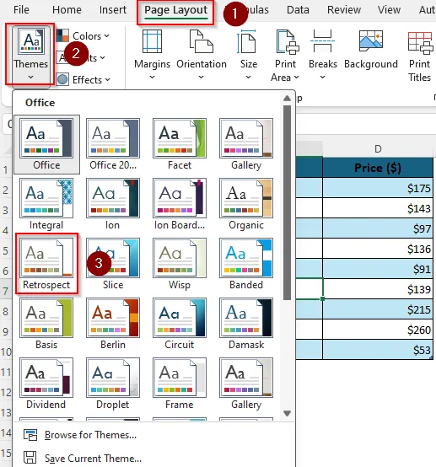Apply the Damask theme
The width and height of the screenshot is (436, 467).
click(x=246, y=324)
